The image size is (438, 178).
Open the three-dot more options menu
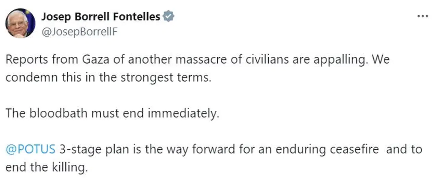point(423,16)
